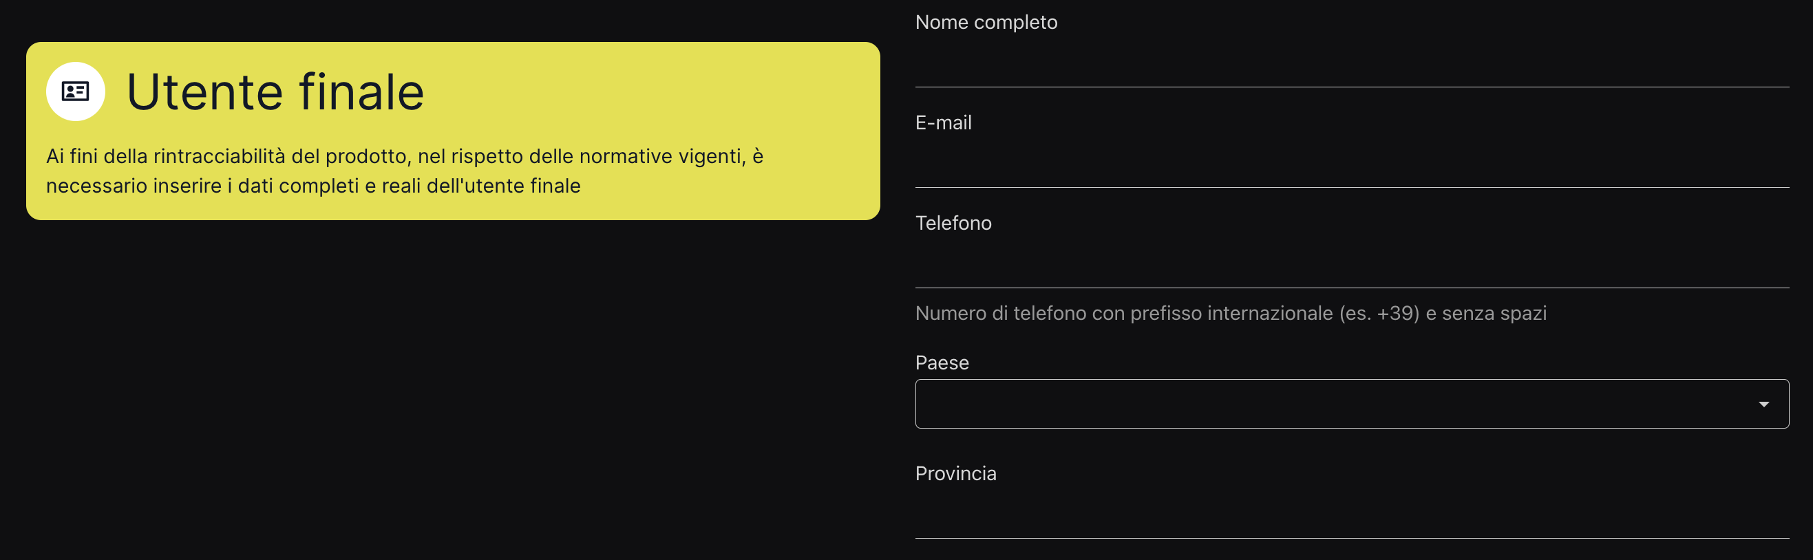The image size is (1813, 560).
Task: Focus the Provincia input field
Action: pyautogui.click(x=1351, y=515)
